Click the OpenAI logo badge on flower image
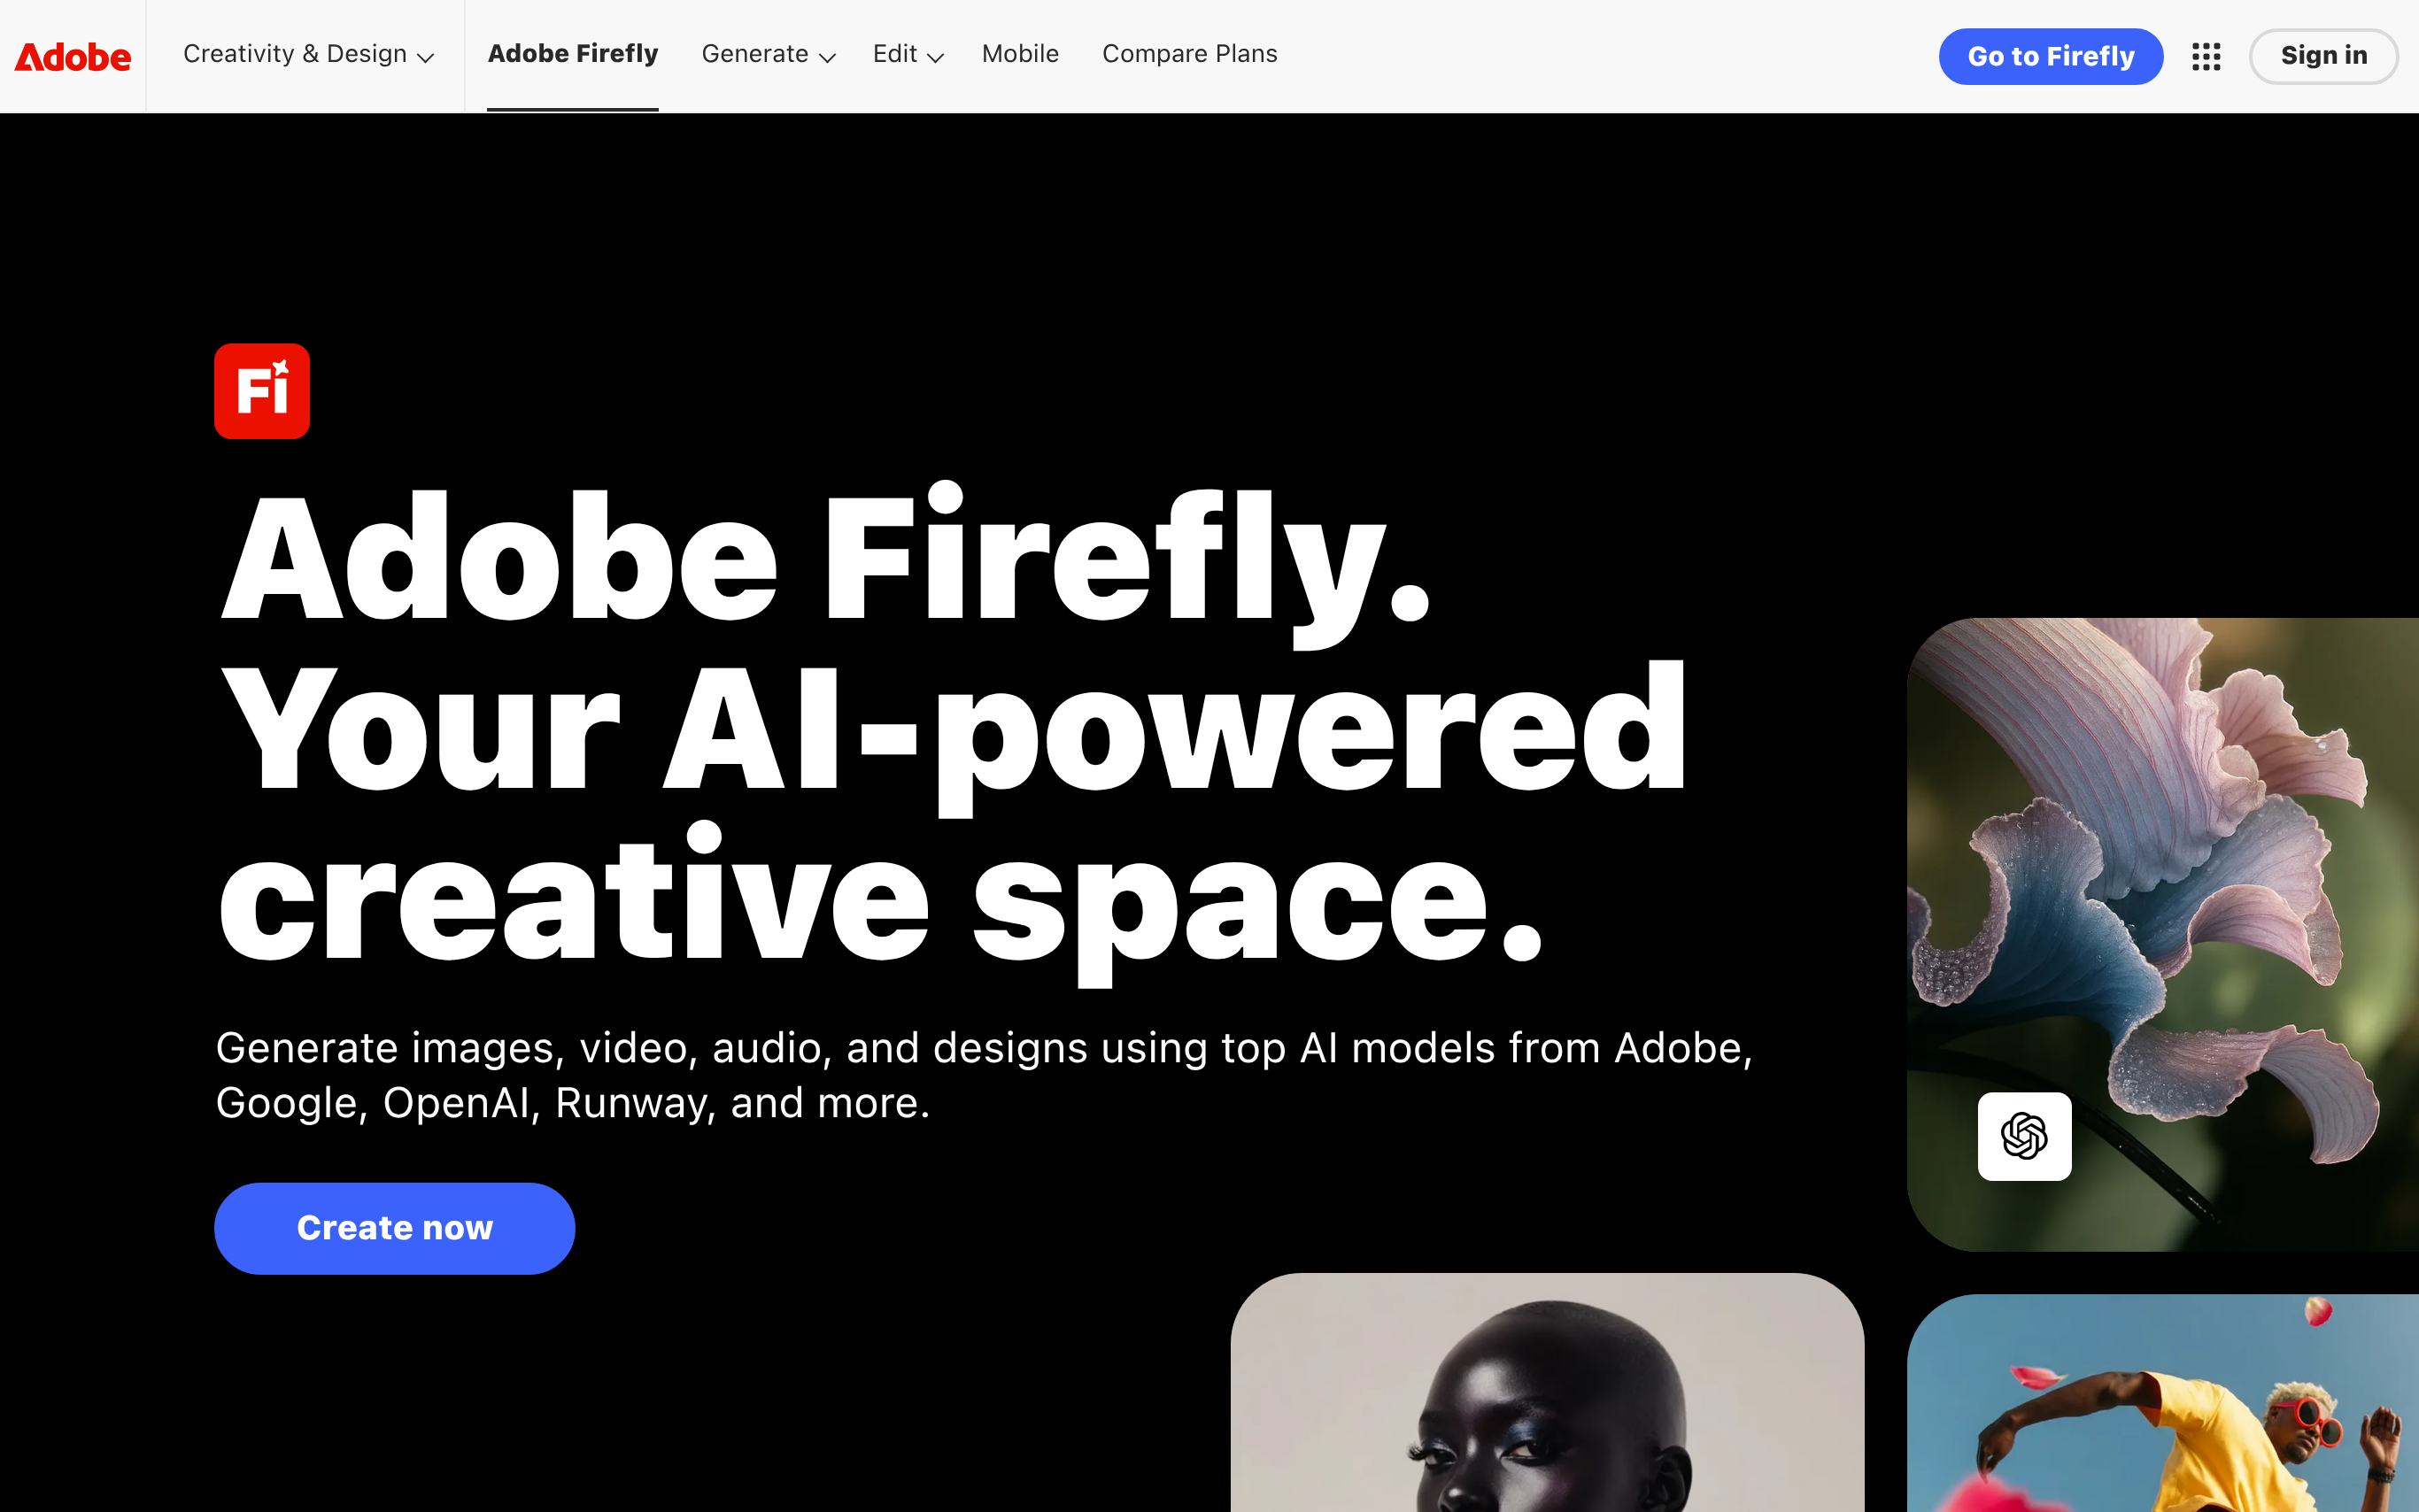2419x1512 pixels. (2024, 1136)
